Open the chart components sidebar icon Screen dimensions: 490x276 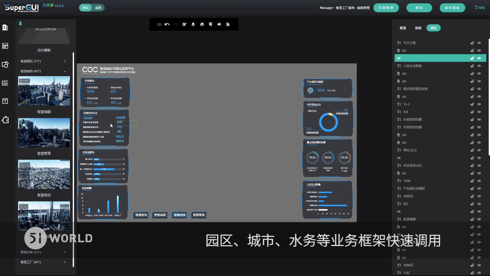(5, 83)
